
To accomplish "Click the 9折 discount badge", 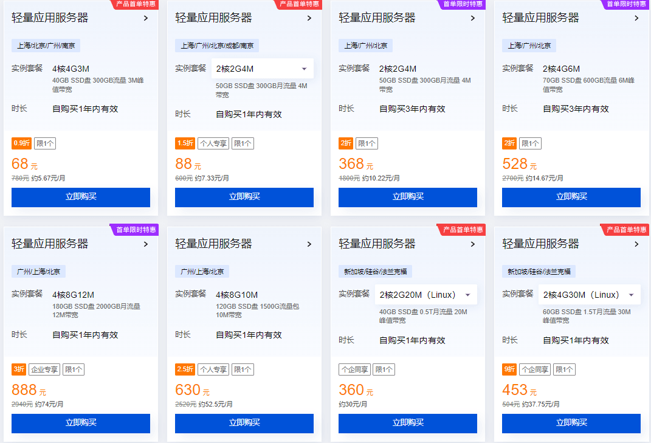I will (x=509, y=369).
